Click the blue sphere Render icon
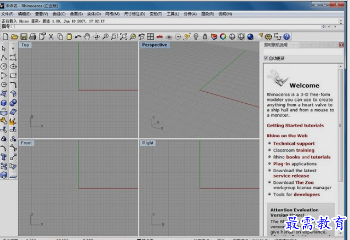350x240 pixels. (x=250, y=37)
